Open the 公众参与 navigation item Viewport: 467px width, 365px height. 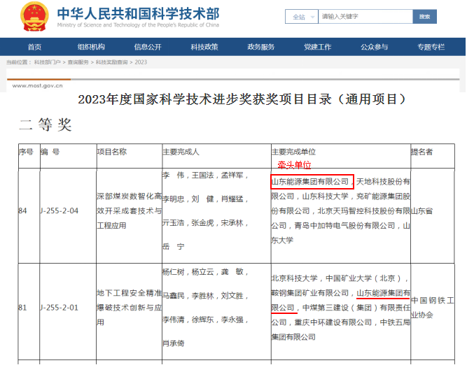pyautogui.click(x=375, y=47)
